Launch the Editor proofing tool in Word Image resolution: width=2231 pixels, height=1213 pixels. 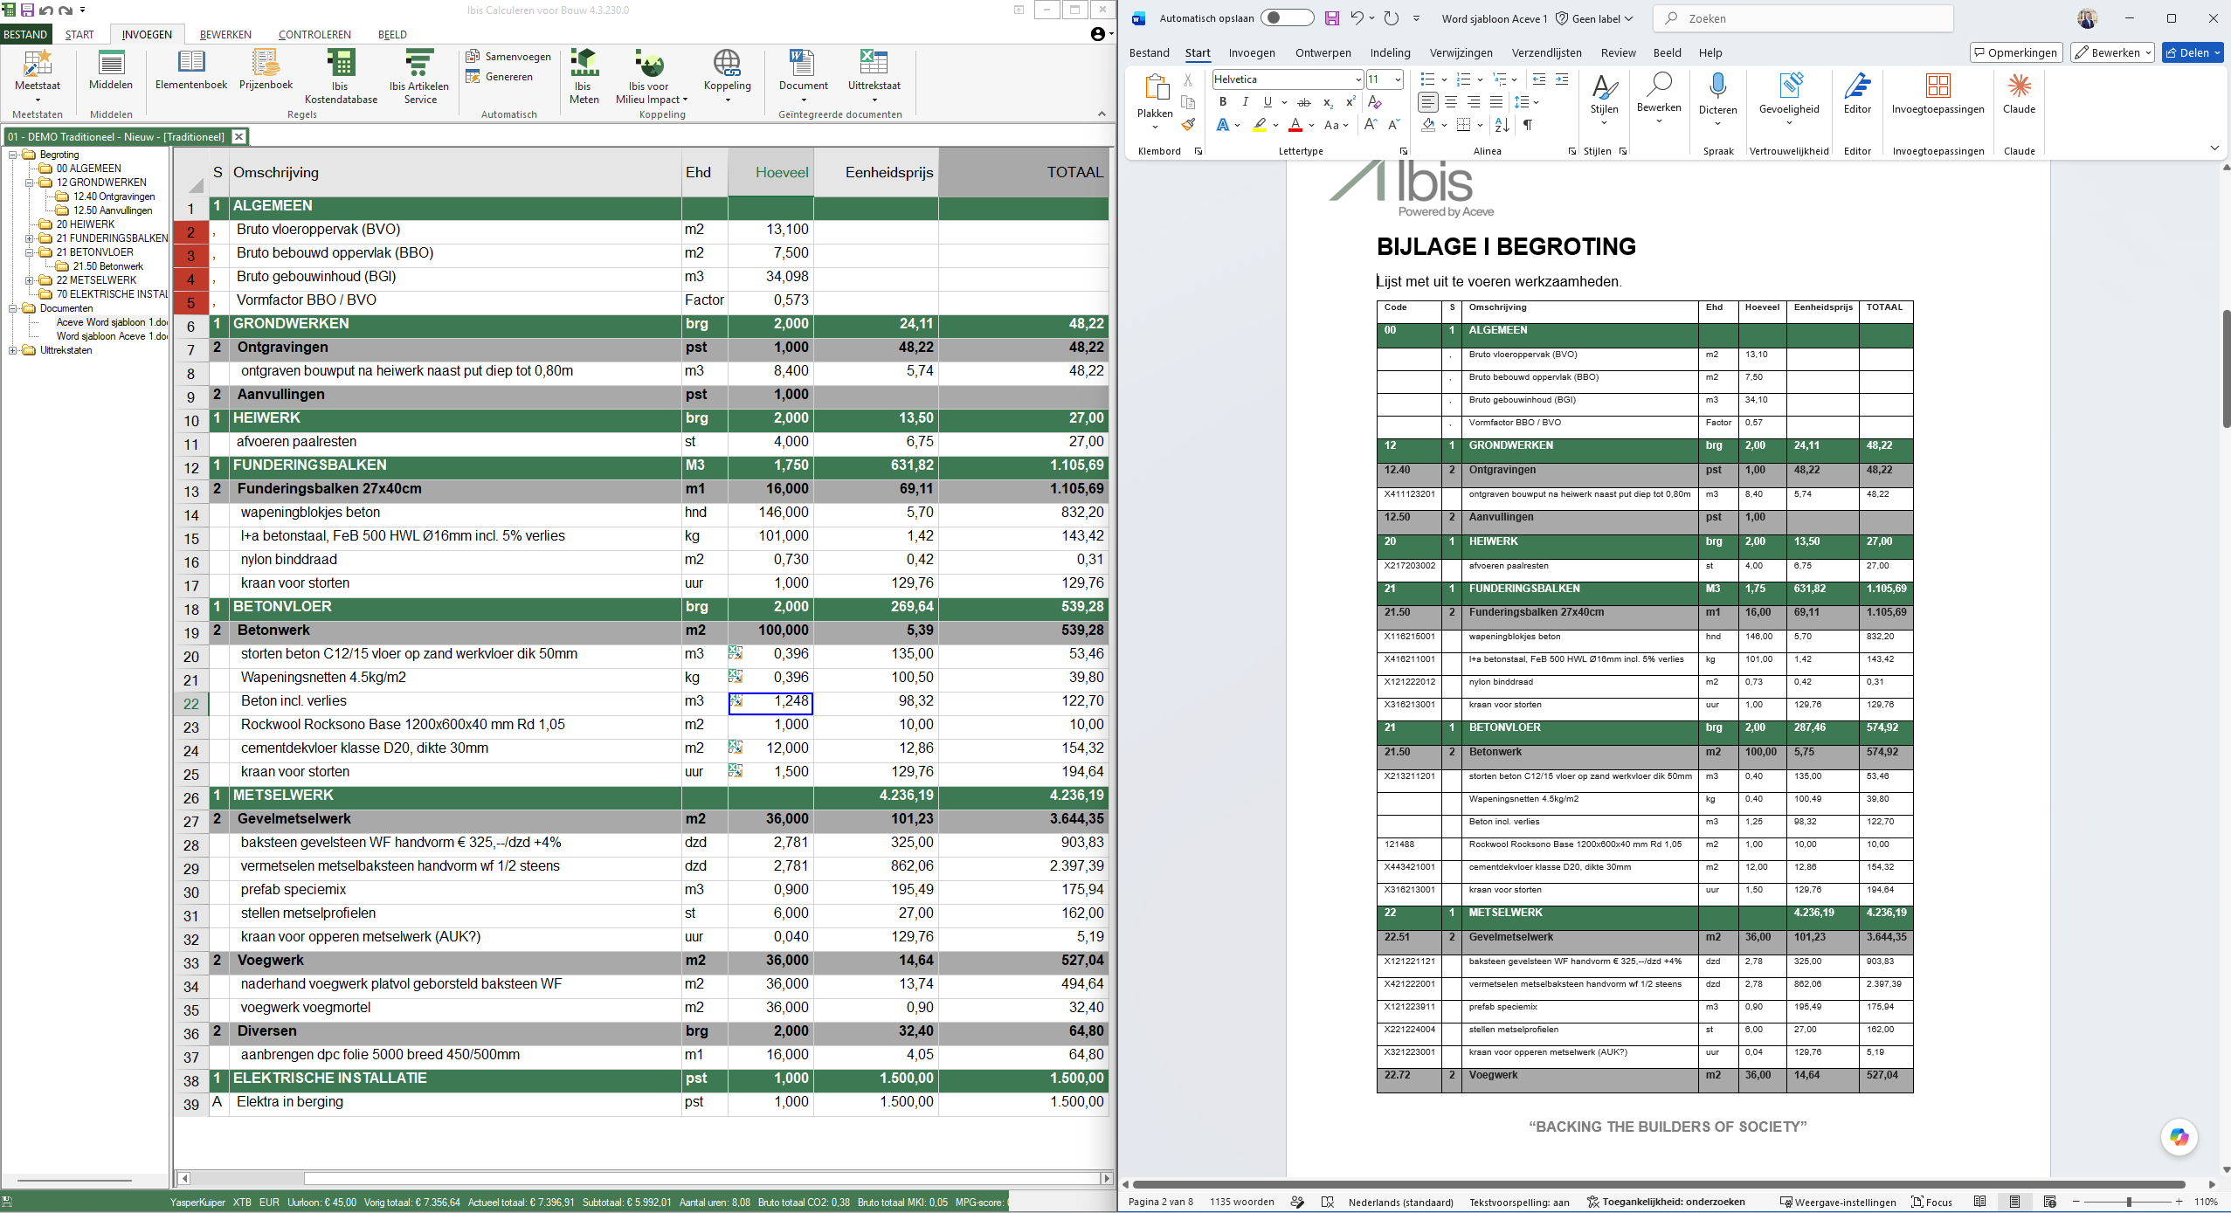1857,94
